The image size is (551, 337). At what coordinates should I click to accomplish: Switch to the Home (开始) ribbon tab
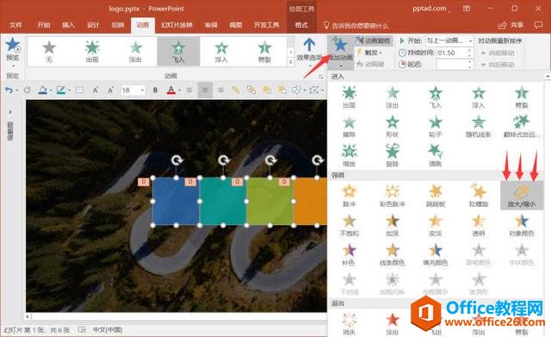[x=44, y=25]
